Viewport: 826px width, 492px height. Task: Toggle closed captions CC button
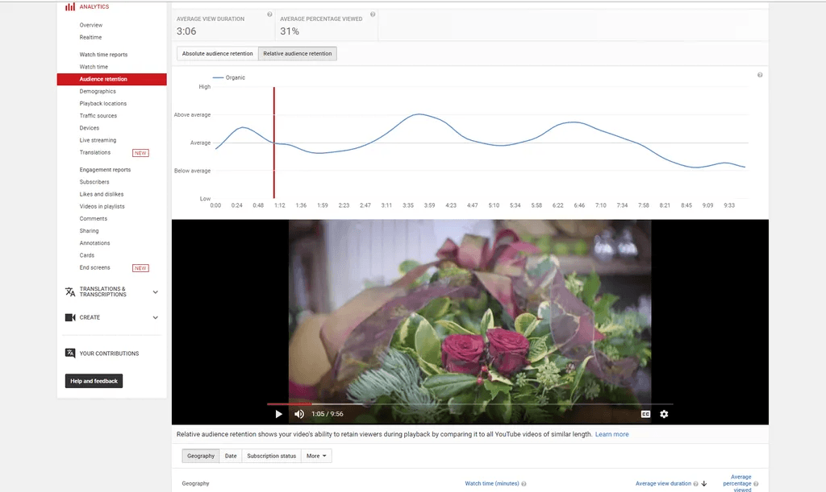[645, 414]
